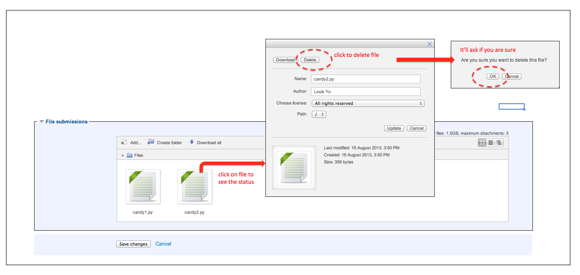This screenshot has height=275, width=580.
Task: Click Cancel beside the Update button
Action: point(417,128)
